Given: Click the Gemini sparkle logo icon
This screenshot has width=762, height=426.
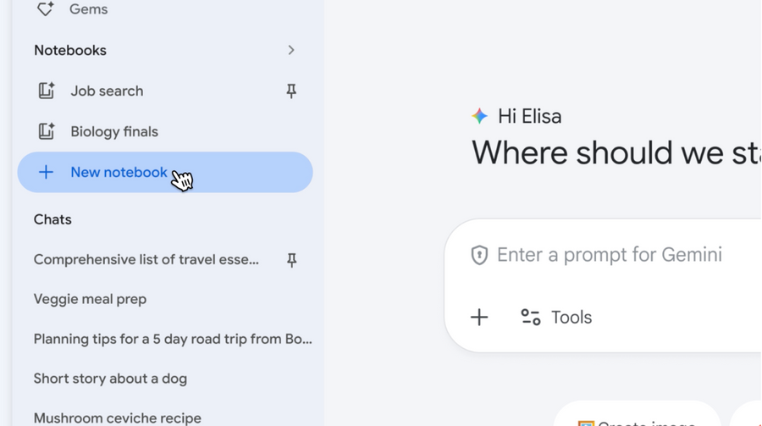Looking at the screenshot, I should (480, 116).
